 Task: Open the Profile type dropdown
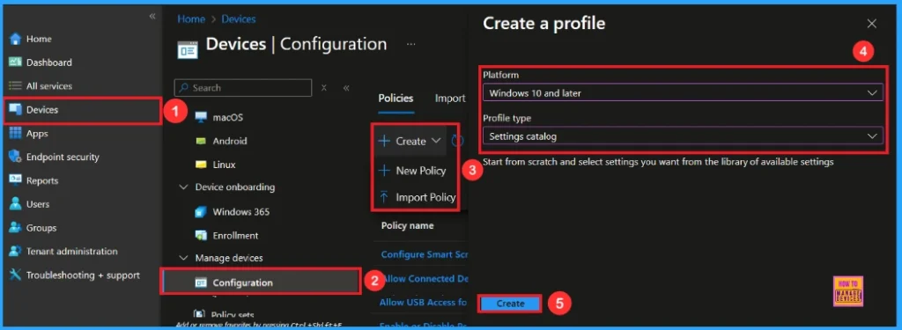[683, 136]
